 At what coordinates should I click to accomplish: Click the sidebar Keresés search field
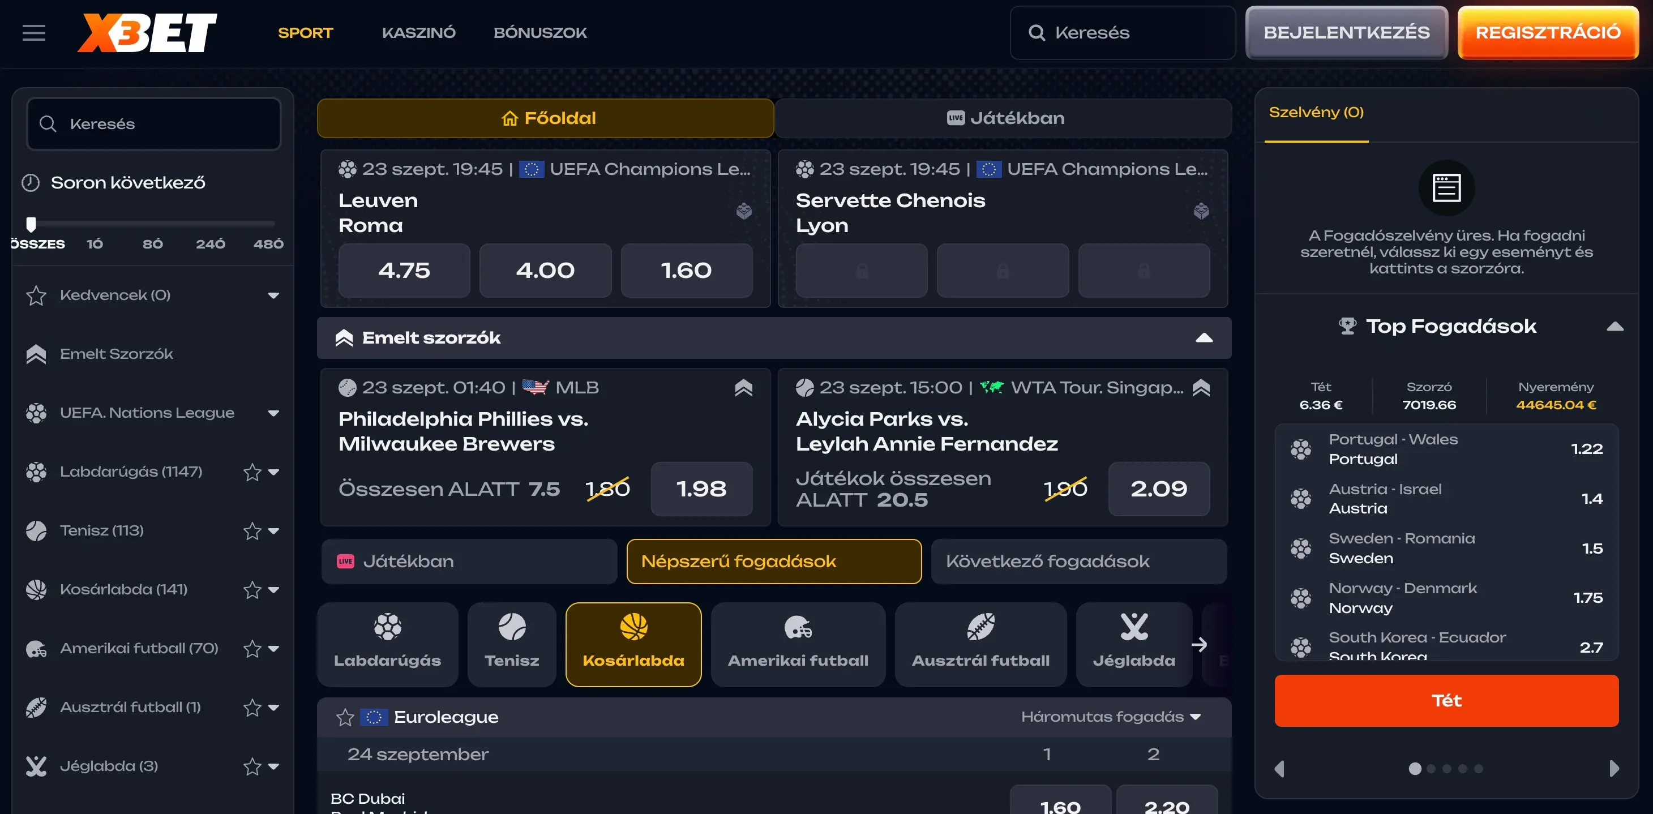pos(154,124)
